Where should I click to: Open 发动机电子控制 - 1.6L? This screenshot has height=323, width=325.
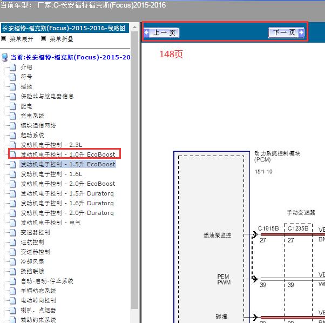point(51,174)
